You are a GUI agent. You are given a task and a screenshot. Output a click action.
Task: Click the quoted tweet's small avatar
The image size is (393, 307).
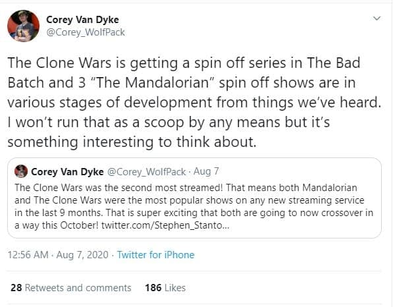[21, 171]
